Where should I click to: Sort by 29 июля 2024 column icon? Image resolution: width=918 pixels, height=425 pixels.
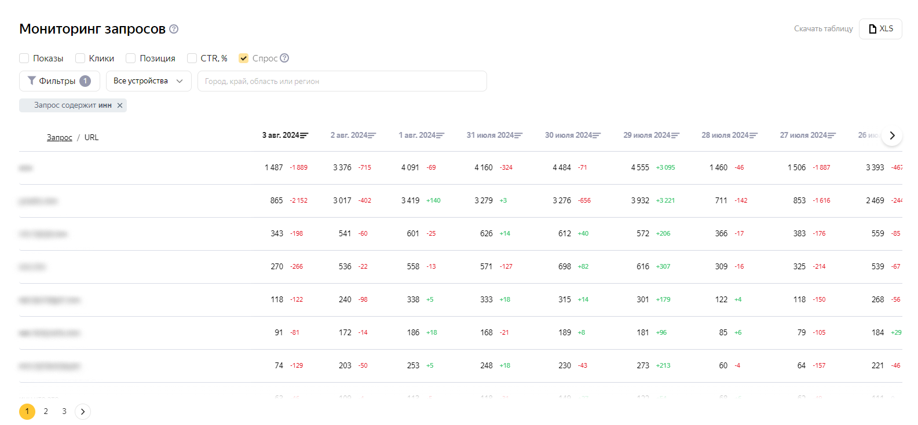675,135
